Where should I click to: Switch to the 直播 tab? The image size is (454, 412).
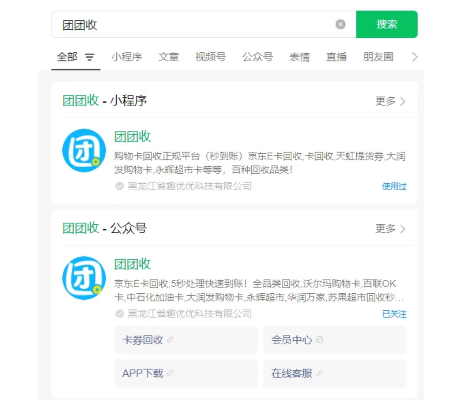(x=336, y=57)
